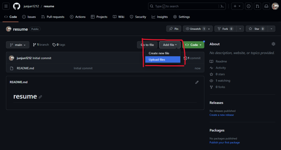Switch to the Actions tab
Screen dimensions: 281x150
click(78, 17)
